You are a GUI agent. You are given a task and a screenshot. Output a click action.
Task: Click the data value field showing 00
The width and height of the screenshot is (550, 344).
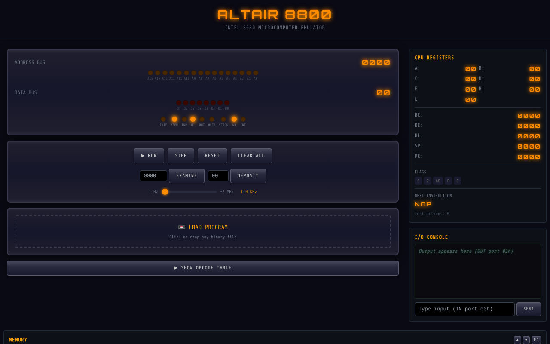click(x=218, y=176)
